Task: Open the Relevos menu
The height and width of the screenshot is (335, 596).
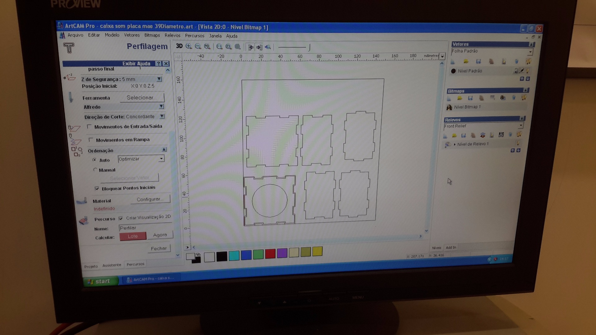Action: coord(172,35)
